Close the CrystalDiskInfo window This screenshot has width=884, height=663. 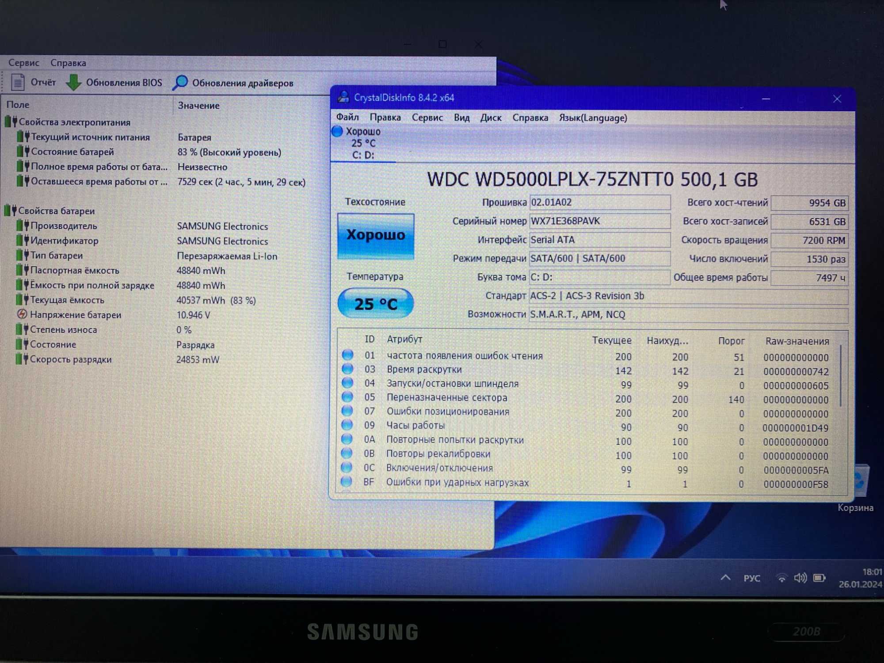coord(837,99)
